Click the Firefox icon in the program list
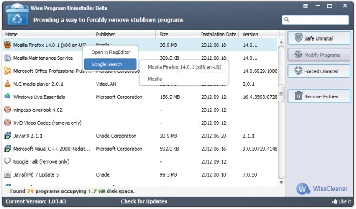 (8, 45)
